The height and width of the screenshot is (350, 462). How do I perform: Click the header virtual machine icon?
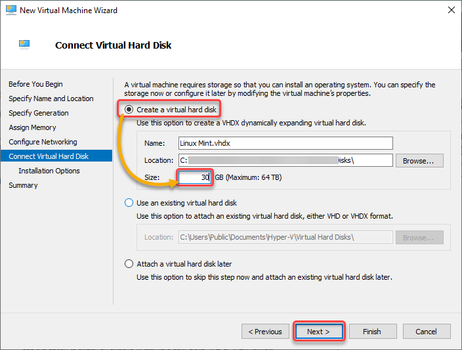[x=24, y=45]
